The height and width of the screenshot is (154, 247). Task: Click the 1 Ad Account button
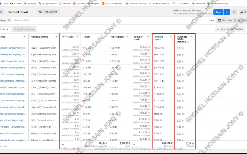tap(48, 12)
